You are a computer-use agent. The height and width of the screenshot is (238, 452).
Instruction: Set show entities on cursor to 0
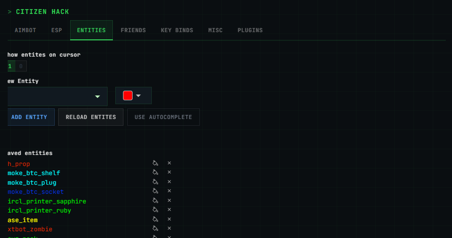(21, 66)
